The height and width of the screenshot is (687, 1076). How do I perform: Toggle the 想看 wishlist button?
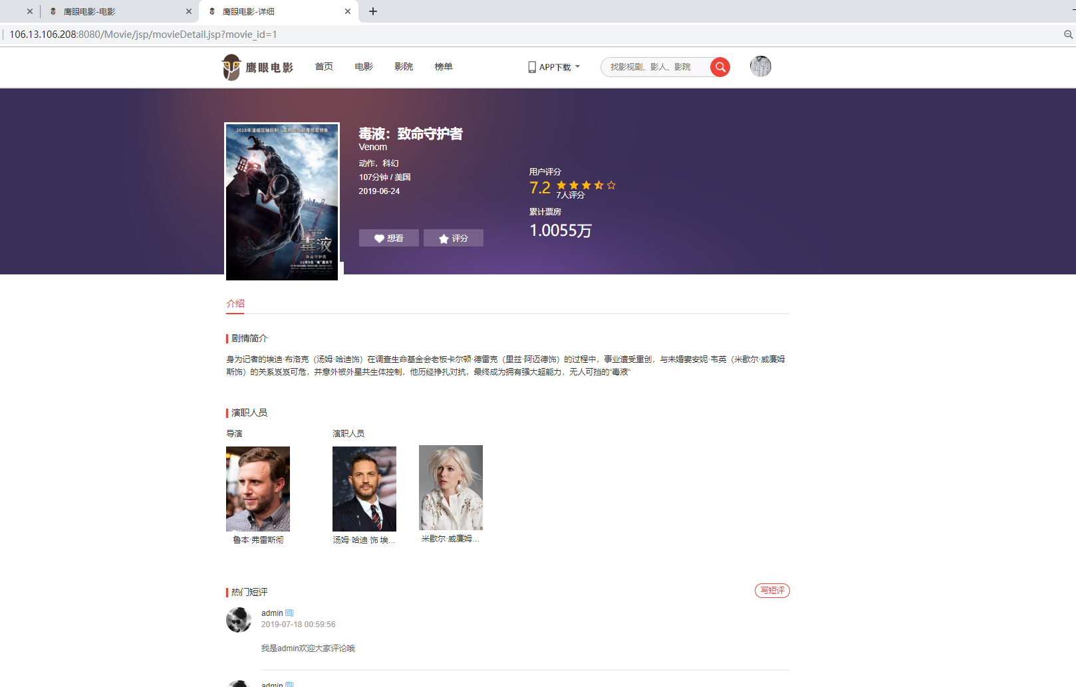pos(388,238)
